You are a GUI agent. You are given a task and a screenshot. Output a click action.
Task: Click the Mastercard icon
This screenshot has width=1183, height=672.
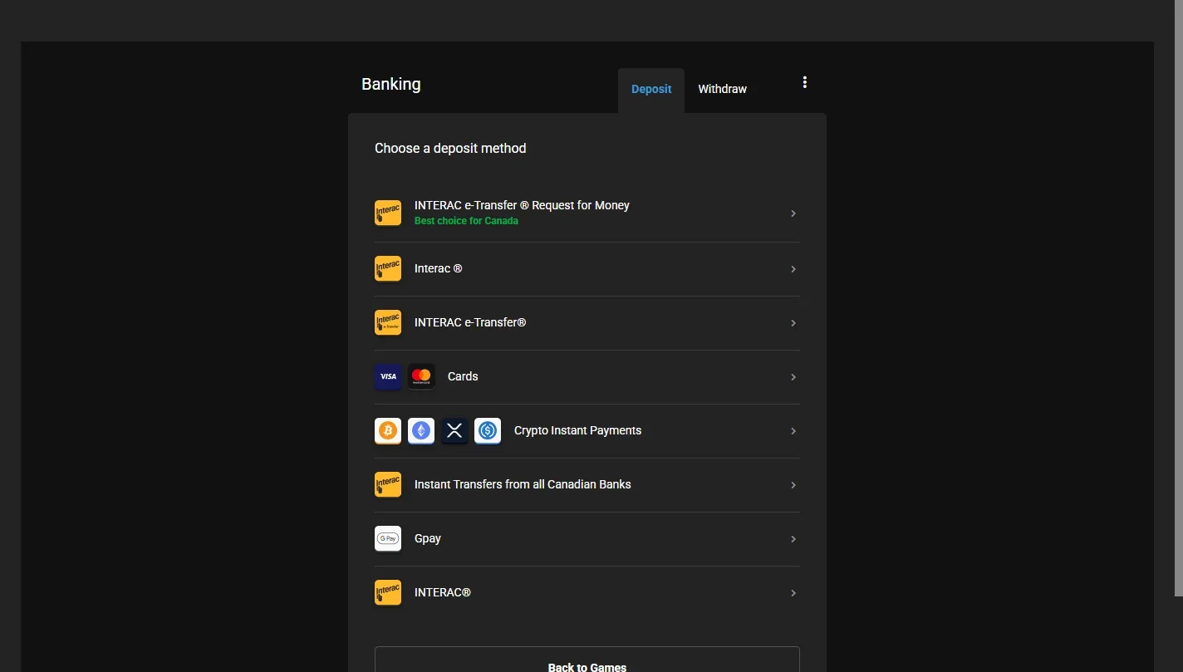pos(421,377)
